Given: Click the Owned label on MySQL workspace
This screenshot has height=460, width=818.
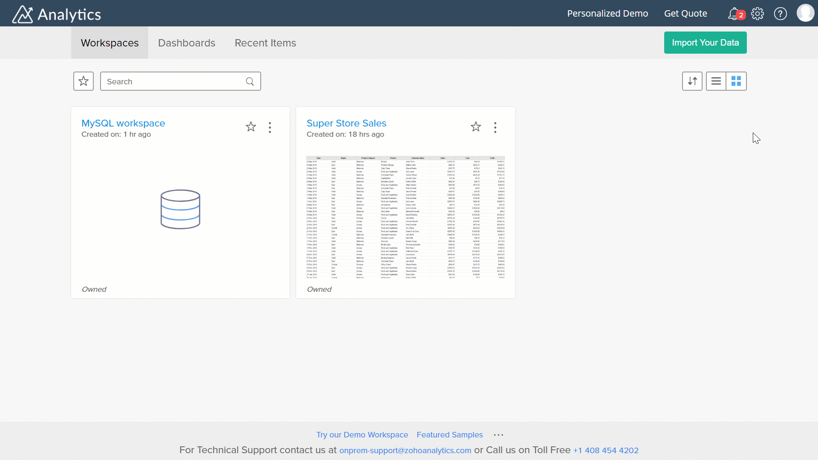Looking at the screenshot, I should [x=94, y=289].
